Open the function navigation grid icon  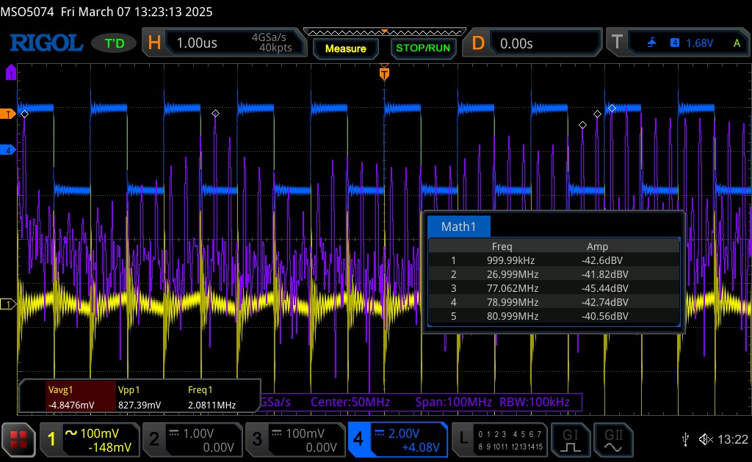tap(18, 439)
